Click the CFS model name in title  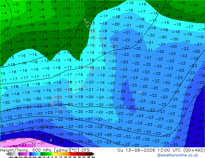(85, 150)
